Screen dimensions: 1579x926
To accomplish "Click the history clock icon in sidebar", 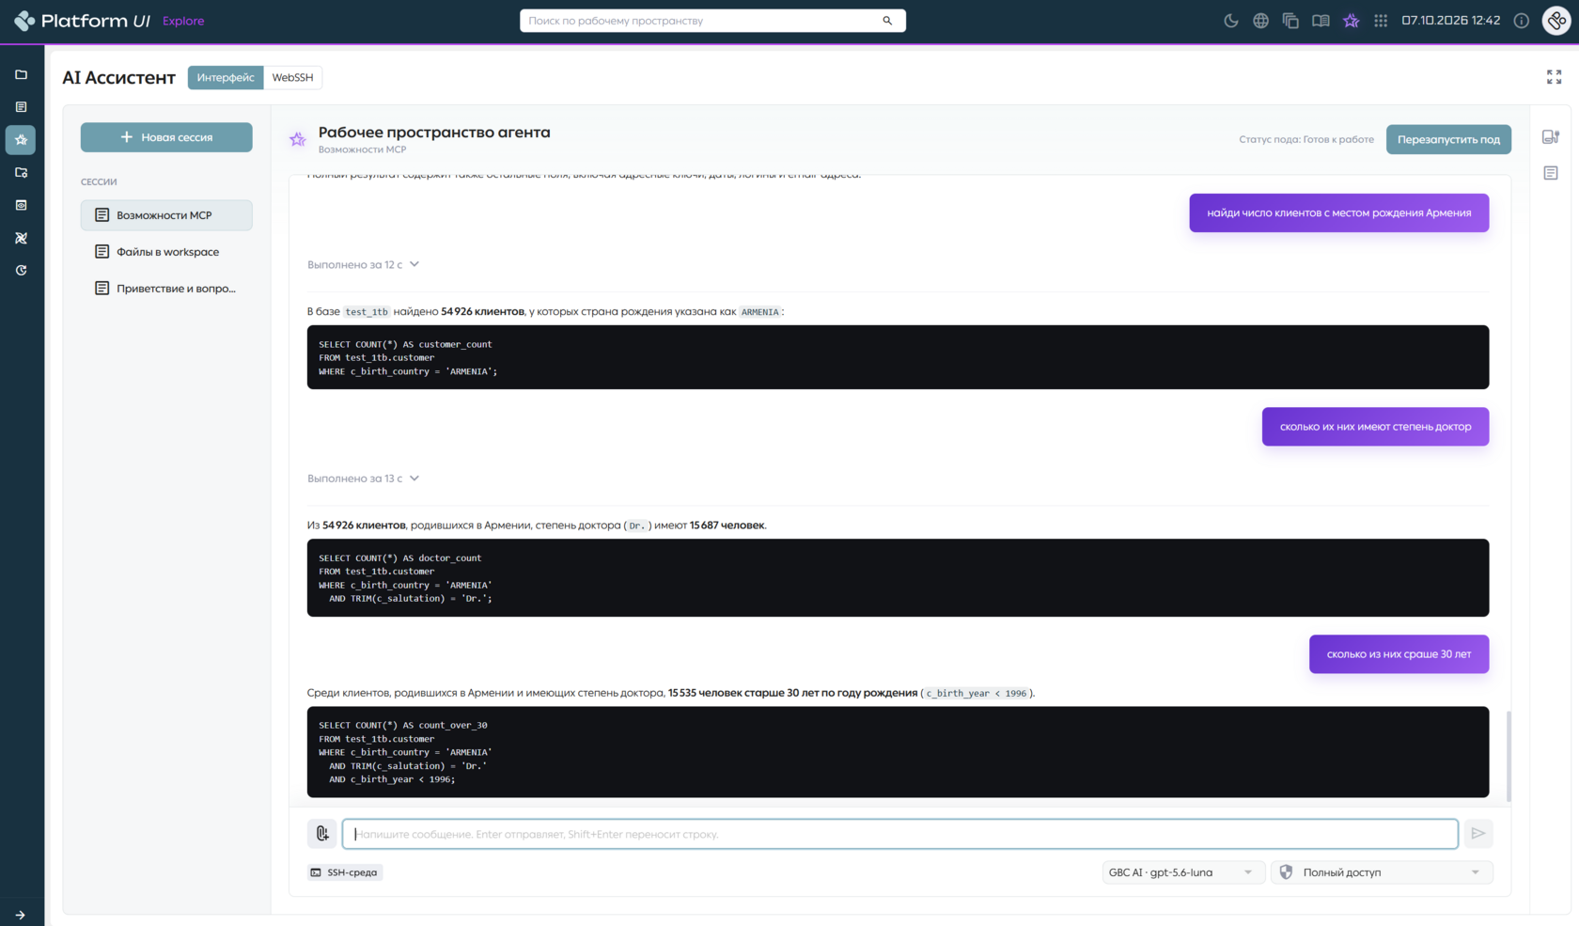I will 21,270.
